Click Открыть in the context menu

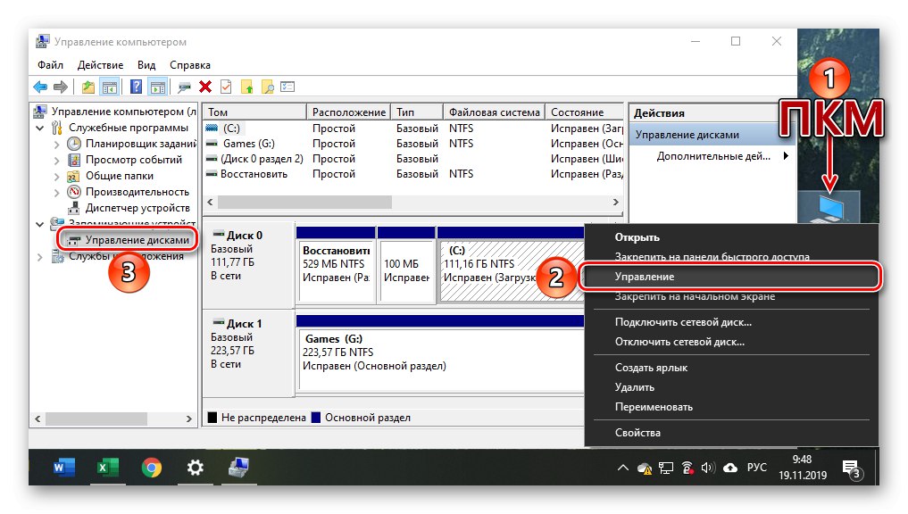click(638, 236)
